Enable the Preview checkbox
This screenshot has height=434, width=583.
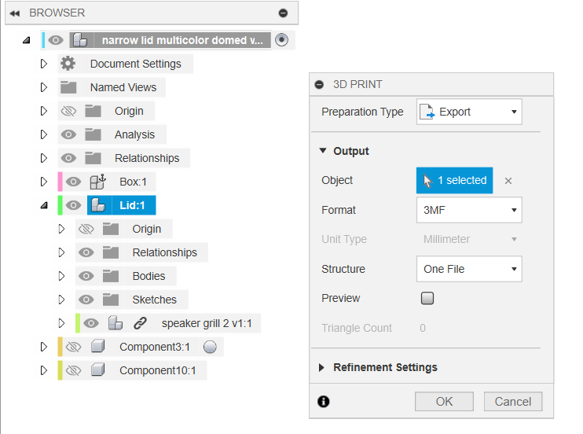(x=427, y=299)
